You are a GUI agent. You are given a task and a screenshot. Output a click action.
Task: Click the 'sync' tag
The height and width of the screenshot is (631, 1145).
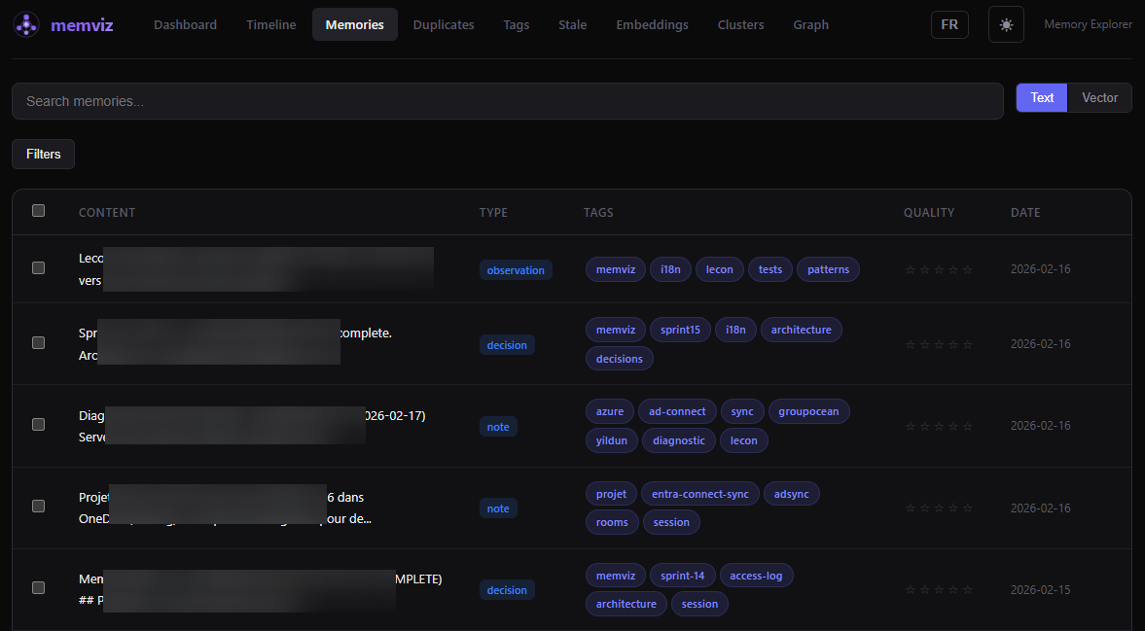[742, 411]
